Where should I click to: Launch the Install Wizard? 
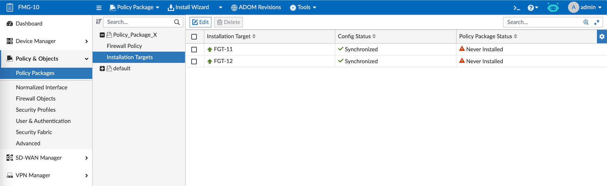click(x=188, y=8)
